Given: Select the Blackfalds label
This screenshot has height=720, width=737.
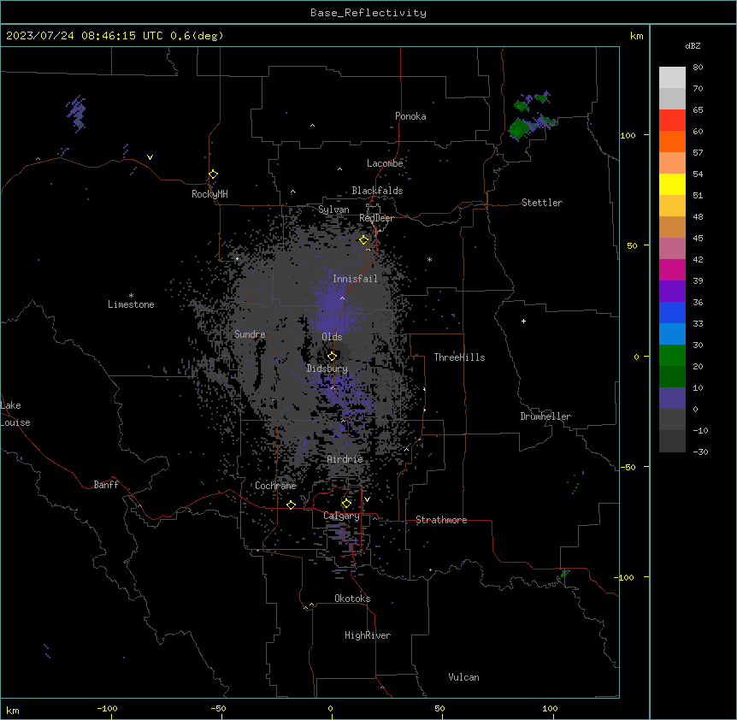Looking at the screenshot, I should (x=377, y=191).
